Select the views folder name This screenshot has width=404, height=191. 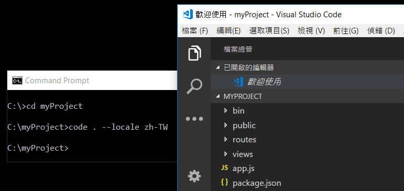[x=243, y=154]
